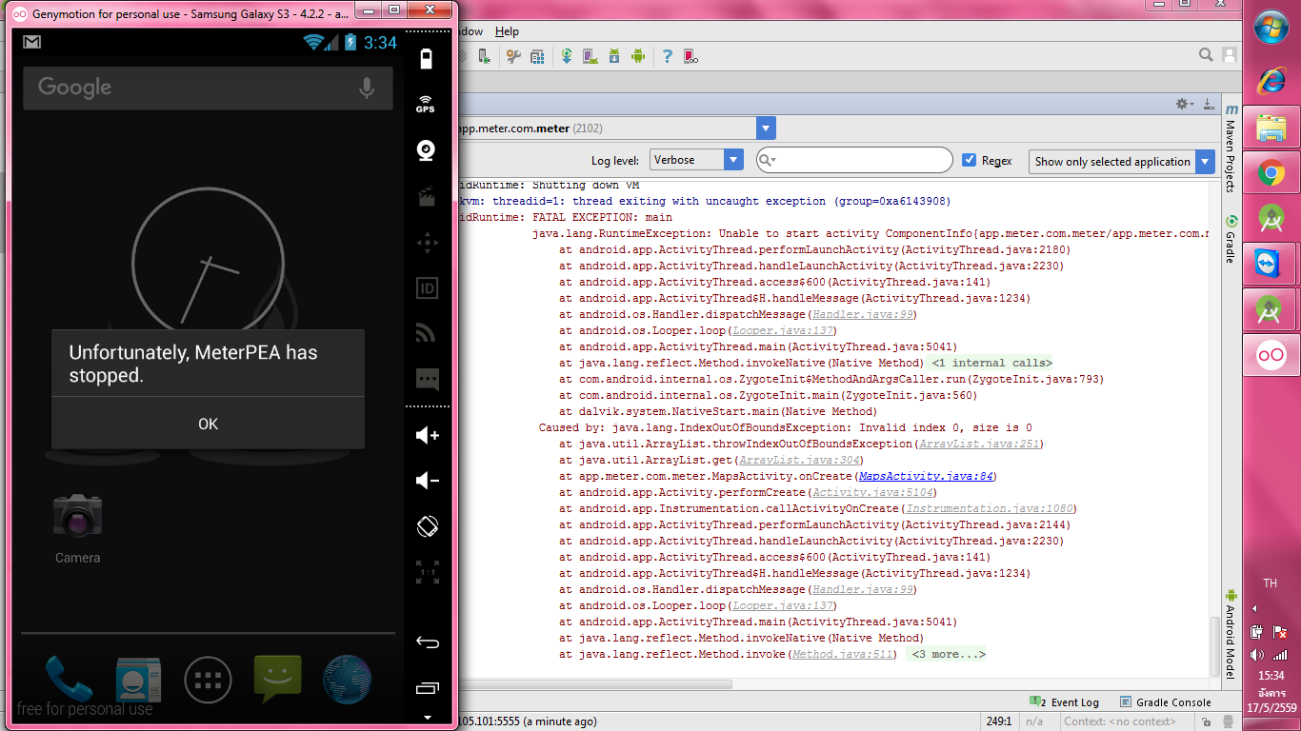The height and width of the screenshot is (731, 1301).
Task: Open Genymotion identifiers ID widget
Action: click(427, 288)
